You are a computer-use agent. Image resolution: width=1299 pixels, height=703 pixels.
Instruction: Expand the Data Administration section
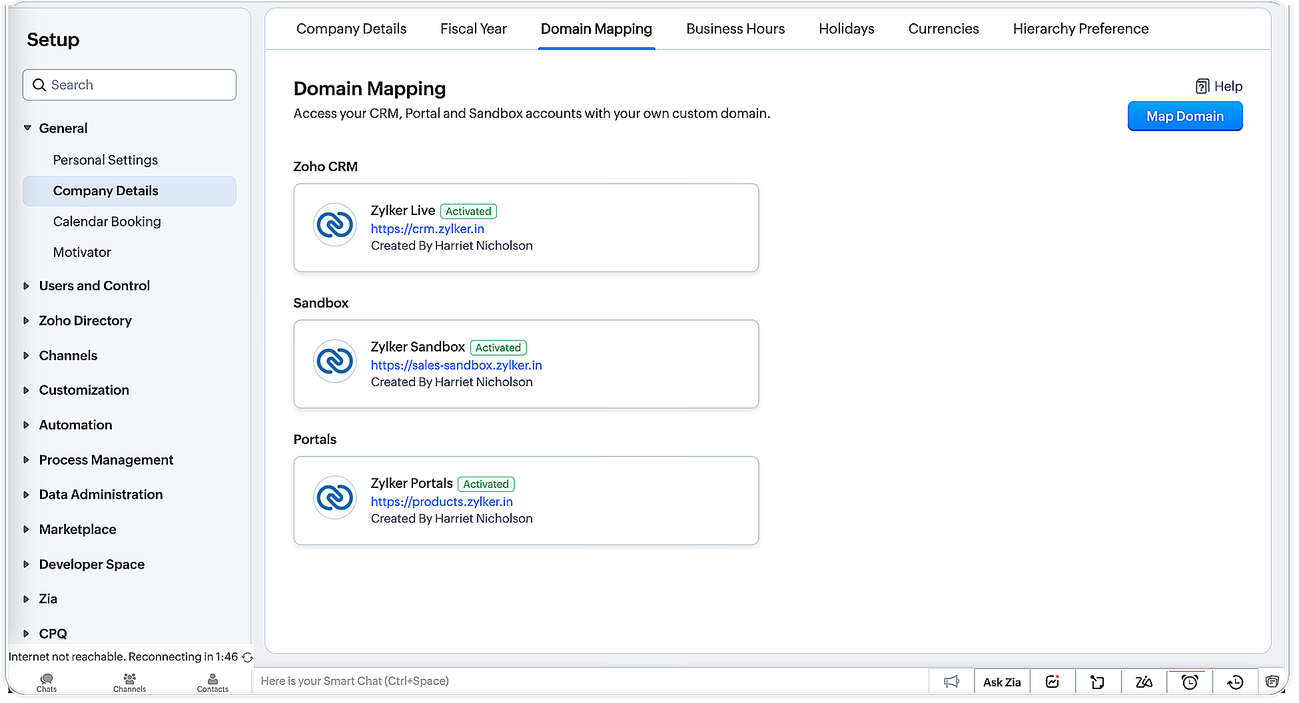27,495
